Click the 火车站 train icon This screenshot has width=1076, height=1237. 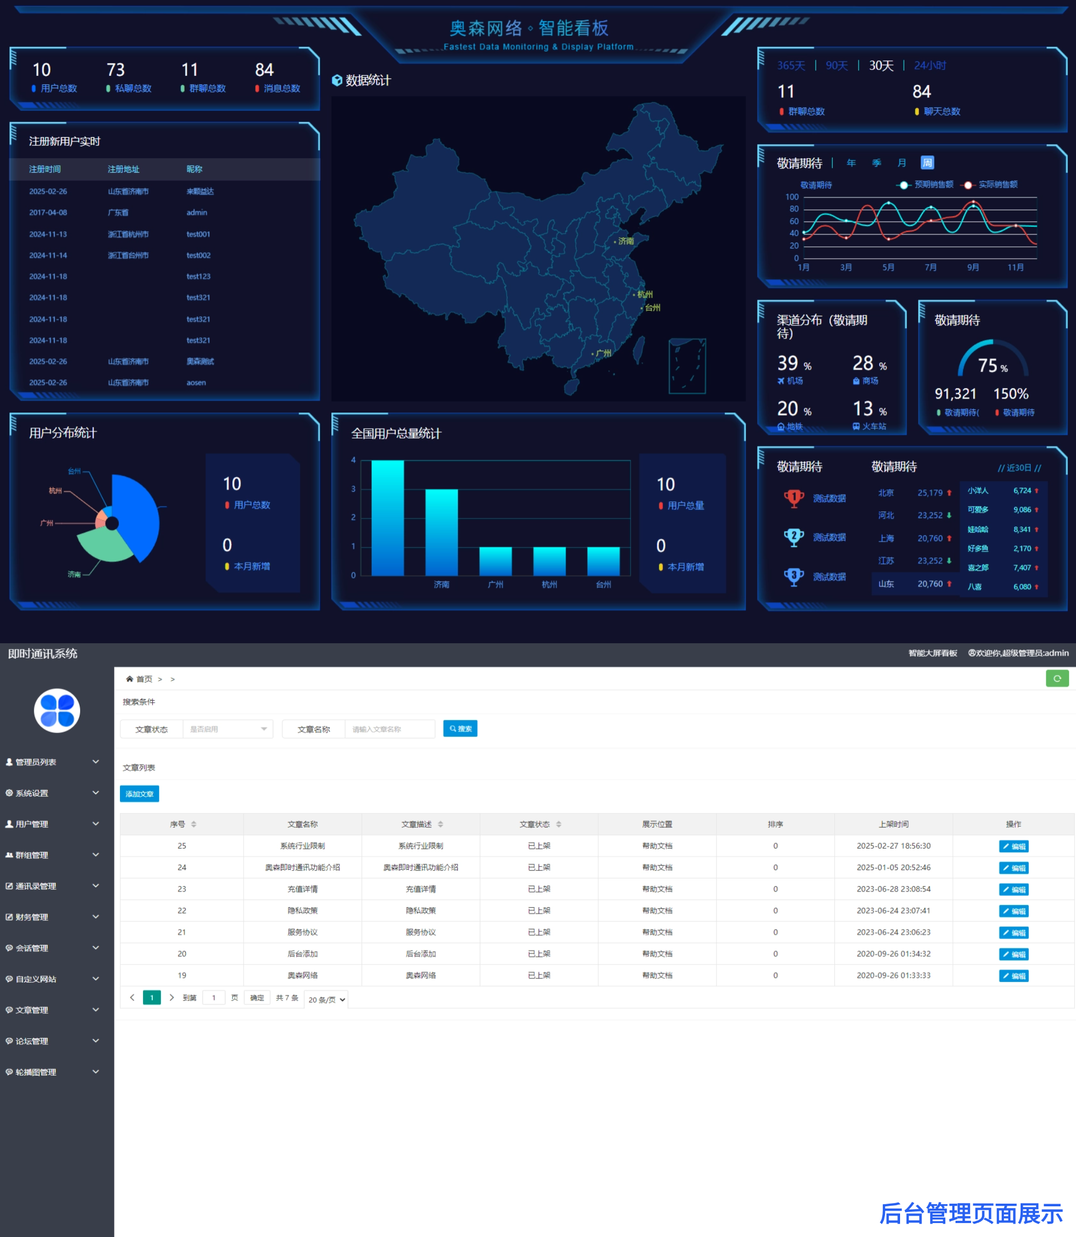tap(856, 426)
